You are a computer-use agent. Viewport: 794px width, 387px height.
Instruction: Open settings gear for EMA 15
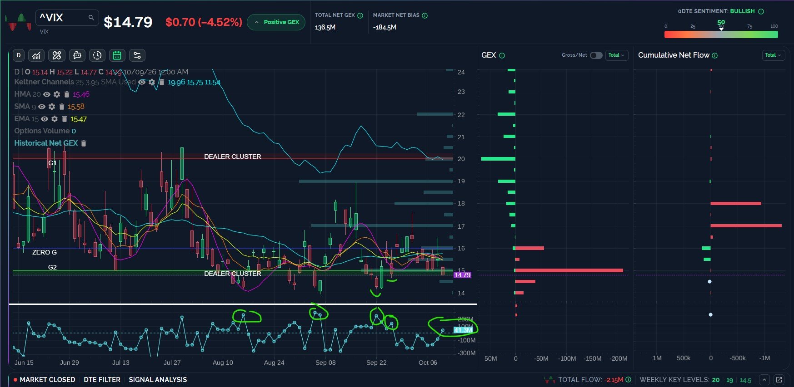(x=55, y=119)
